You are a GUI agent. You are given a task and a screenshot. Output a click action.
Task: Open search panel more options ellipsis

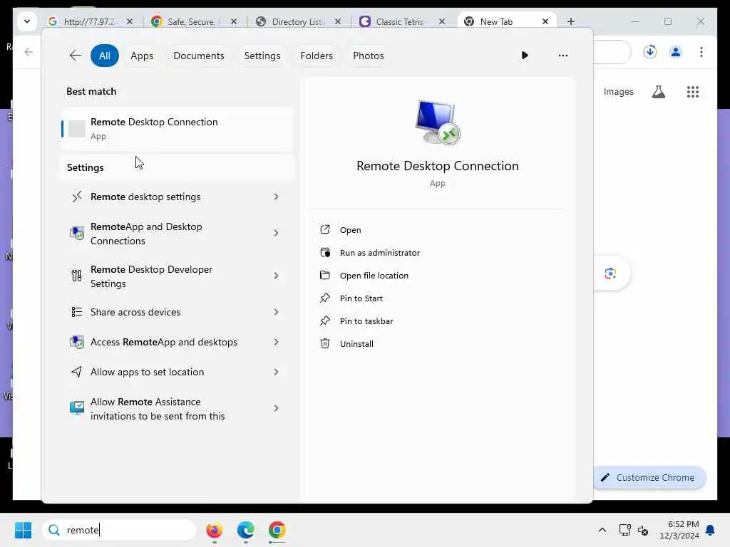(x=563, y=56)
